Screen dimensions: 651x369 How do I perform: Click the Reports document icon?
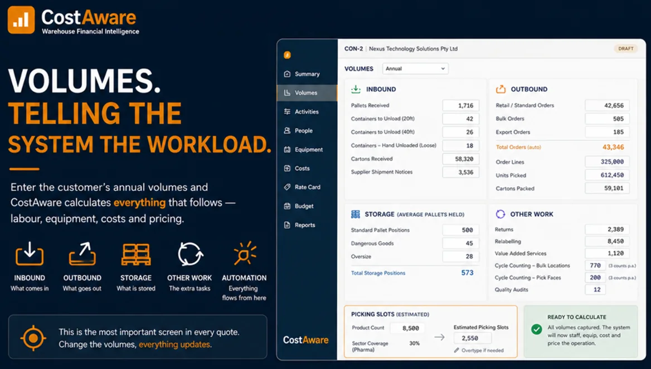pyautogui.click(x=287, y=225)
